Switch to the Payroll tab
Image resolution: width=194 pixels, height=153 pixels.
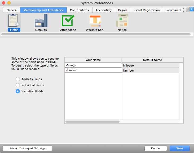[123, 10]
